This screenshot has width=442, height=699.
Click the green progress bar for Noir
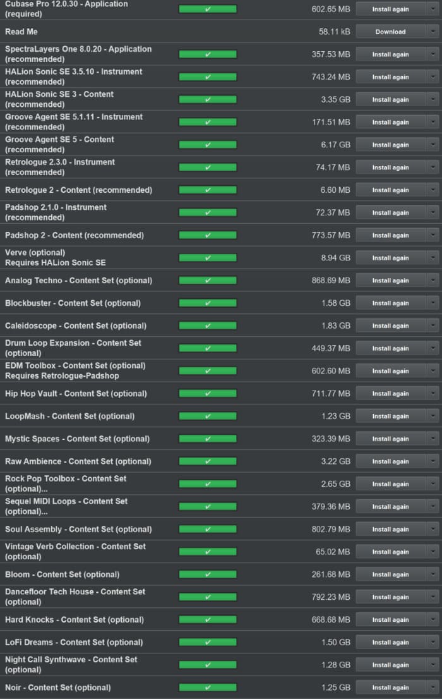pos(208,688)
